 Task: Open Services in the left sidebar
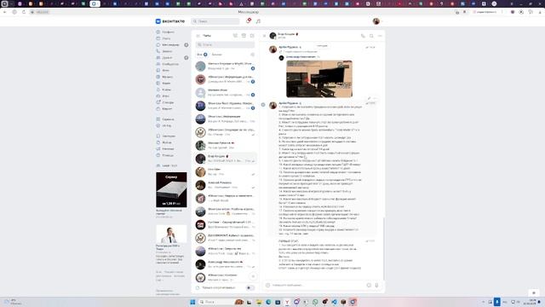165,119
